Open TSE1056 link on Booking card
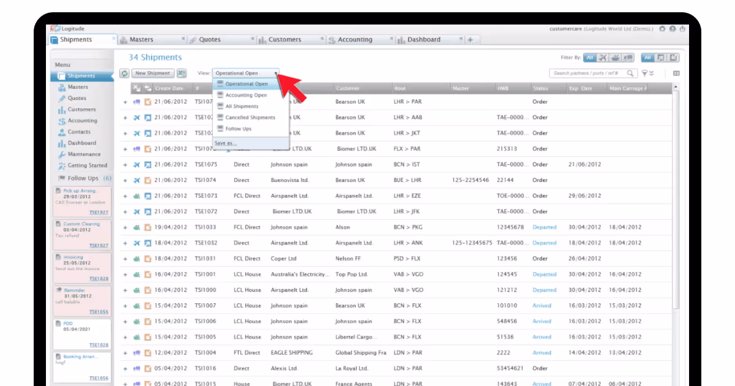This screenshot has height=386, width=735. (99, 378)
